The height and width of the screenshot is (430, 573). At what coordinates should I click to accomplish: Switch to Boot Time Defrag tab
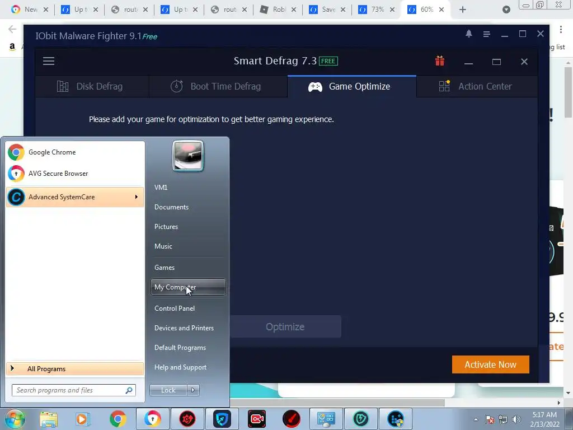(218, 87)
